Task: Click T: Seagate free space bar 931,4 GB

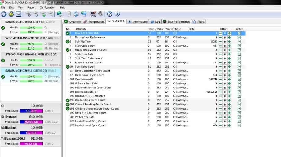Action: coord(31,144)
